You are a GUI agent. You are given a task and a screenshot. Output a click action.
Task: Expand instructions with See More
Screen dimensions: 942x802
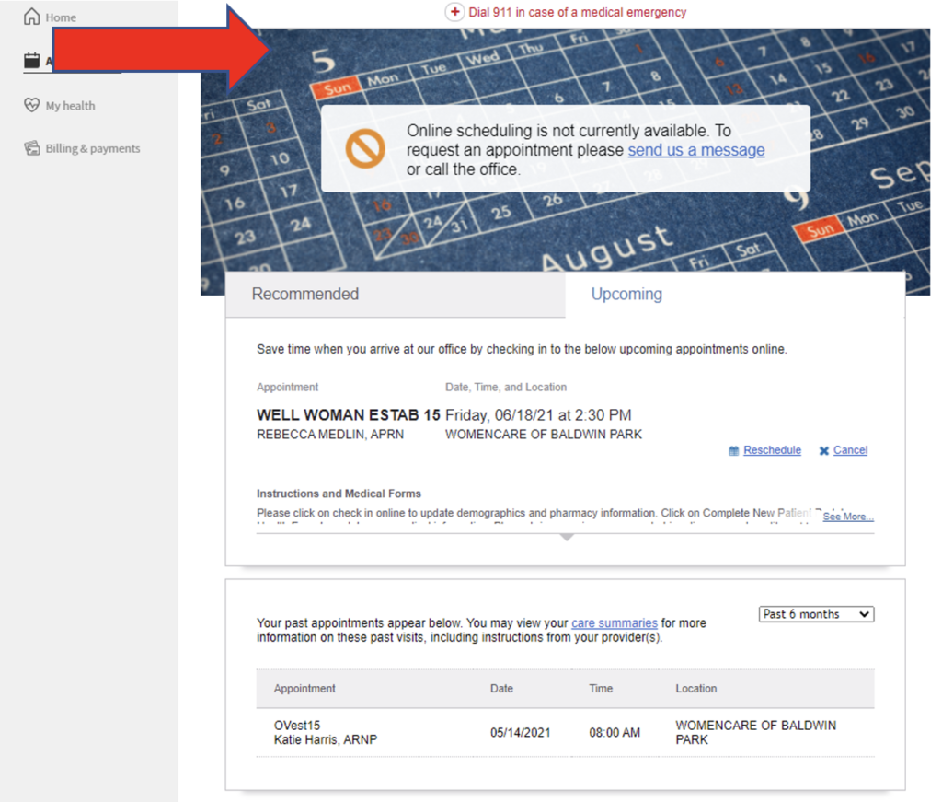(847, 517)
